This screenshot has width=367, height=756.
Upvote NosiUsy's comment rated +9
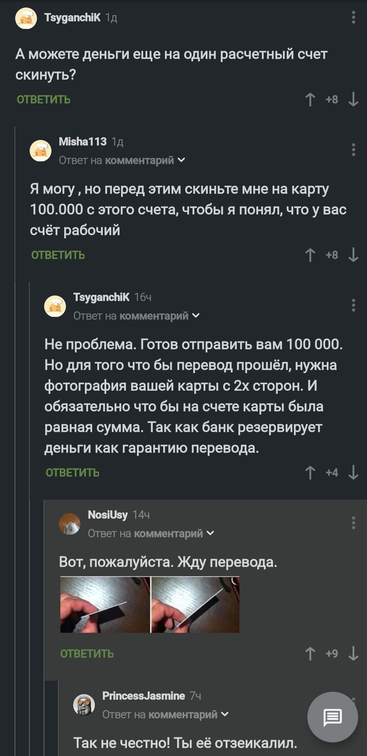tap(311, 654)
